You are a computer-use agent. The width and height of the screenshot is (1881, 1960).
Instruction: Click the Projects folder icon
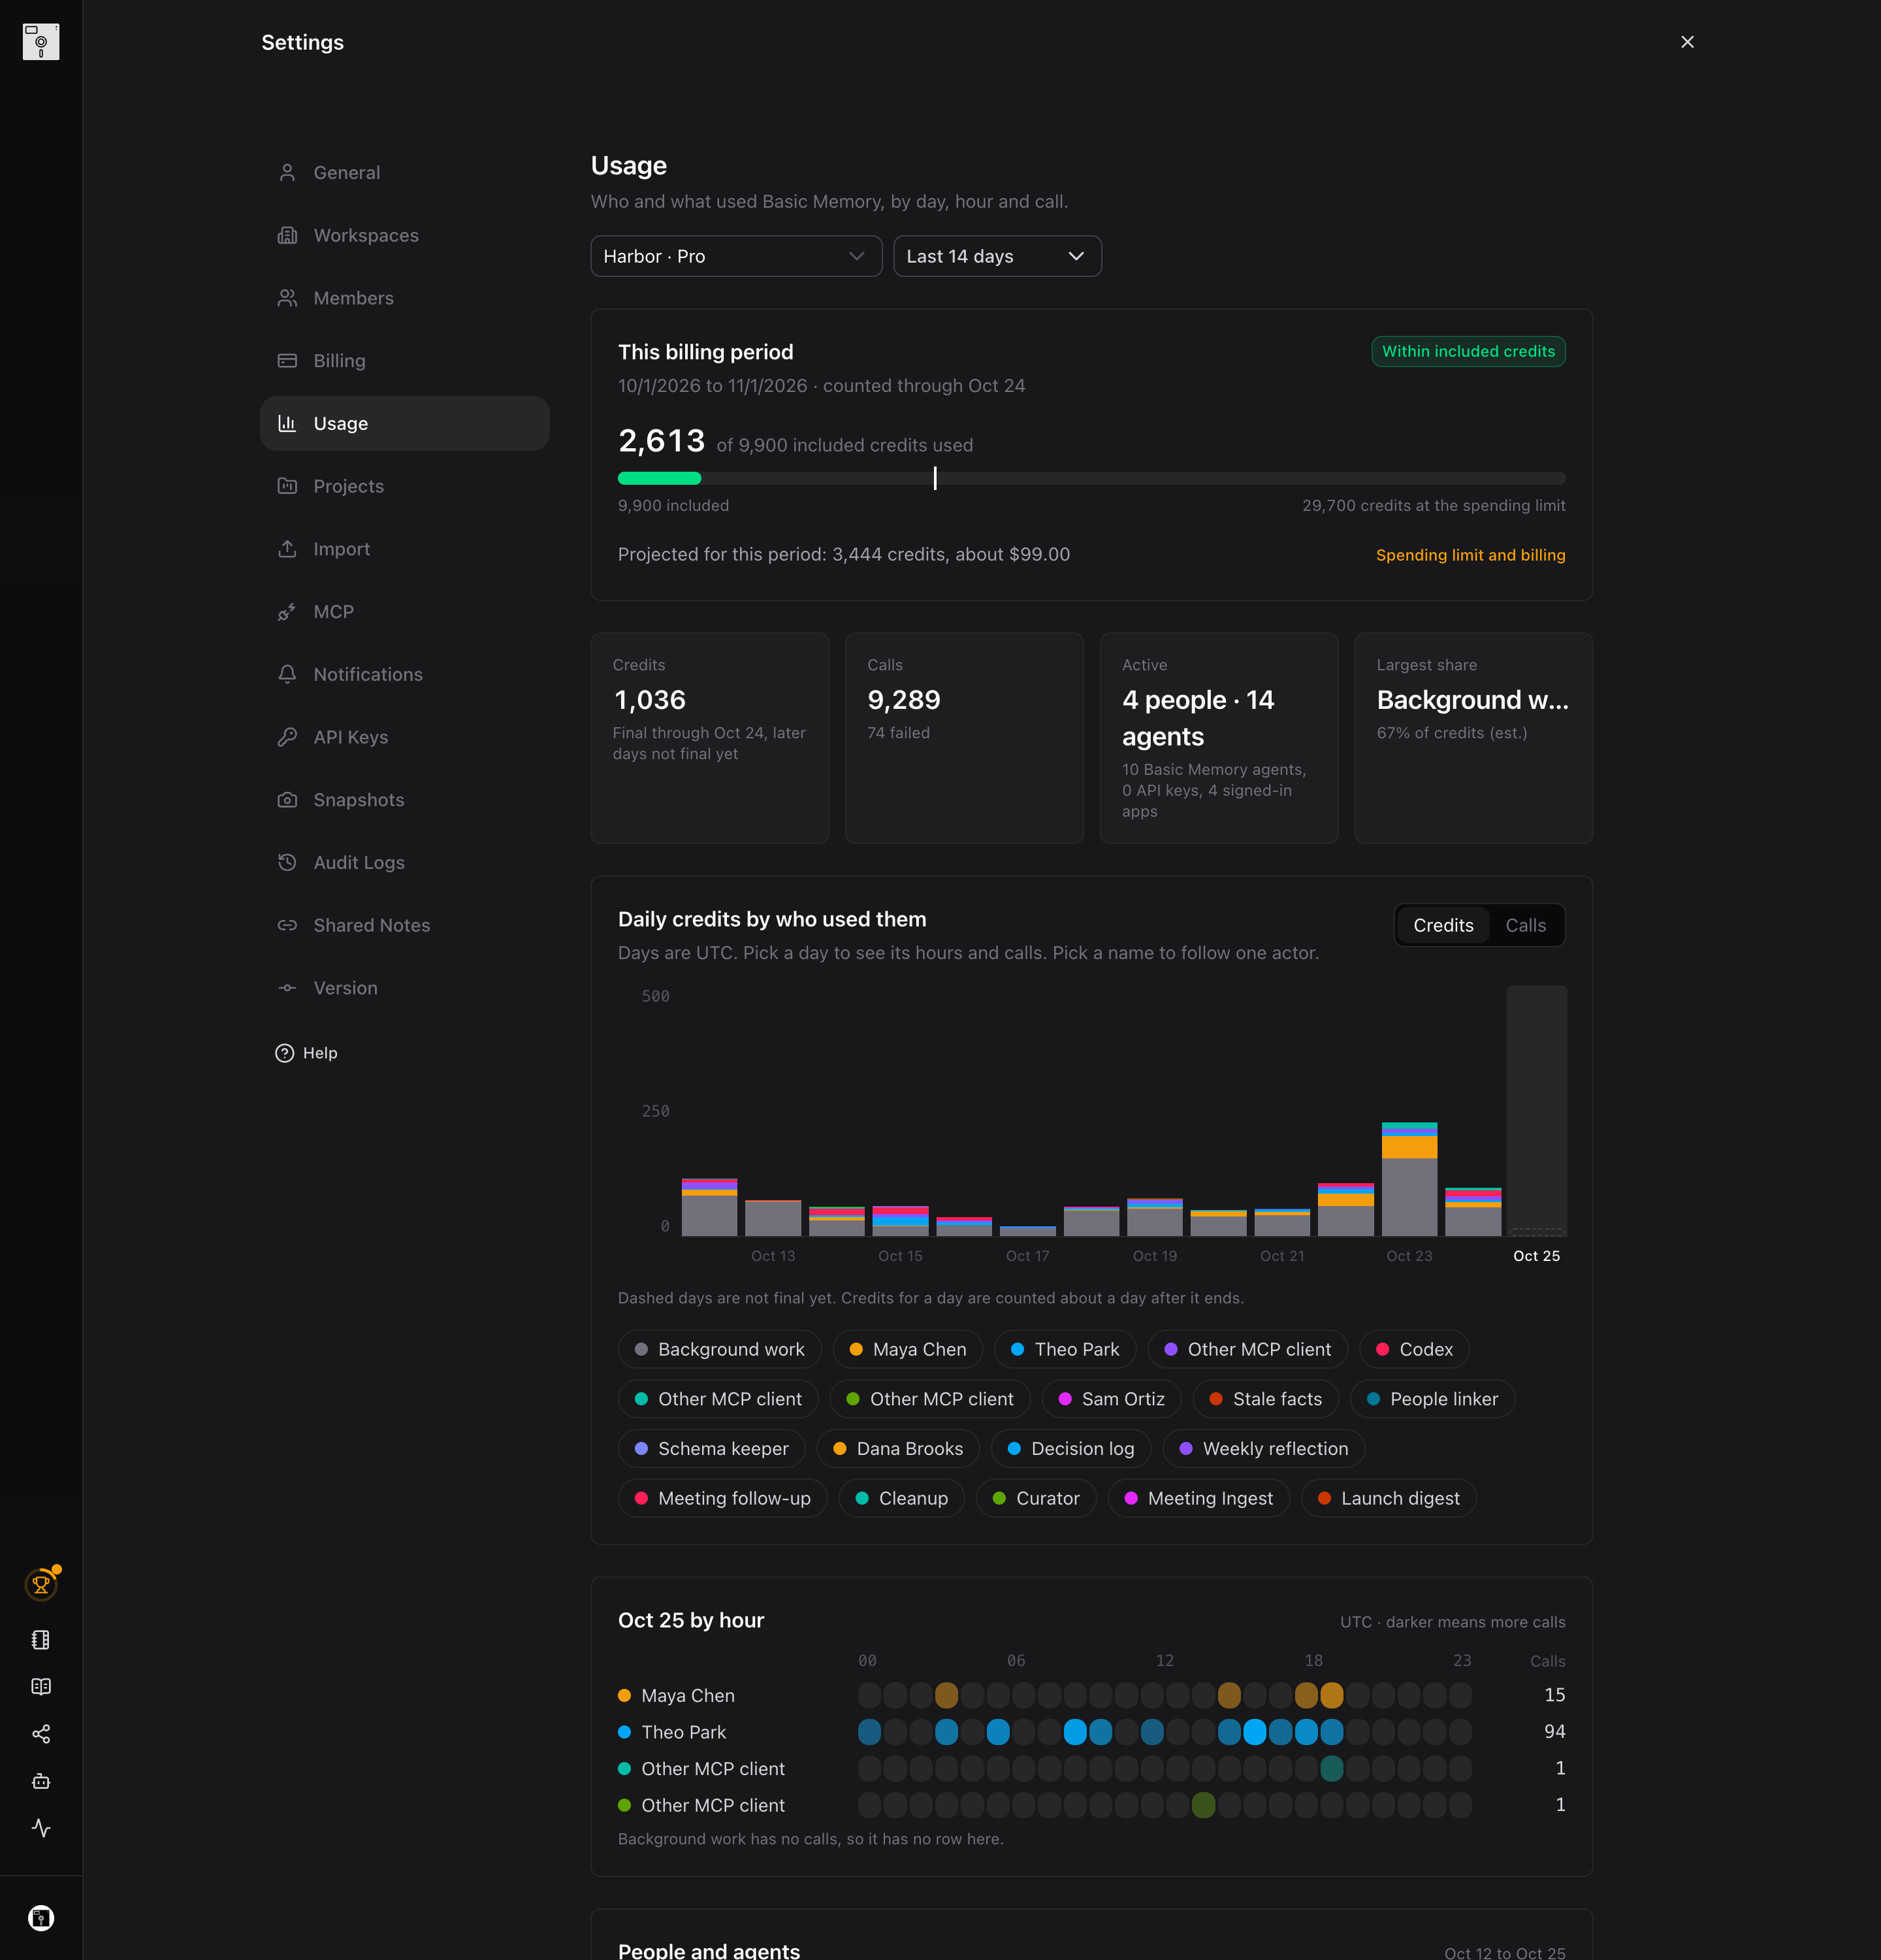[x=287, y=486]
